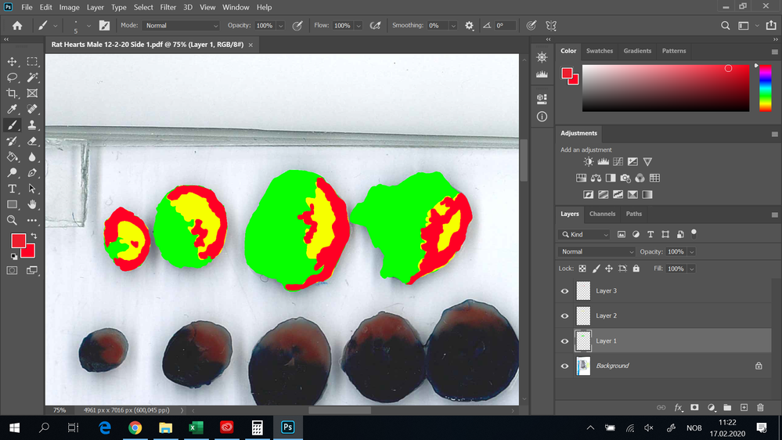Select the Hand tool

tap(32, 204)
